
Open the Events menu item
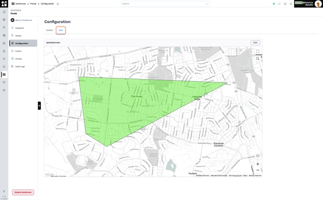coord(18,51)
